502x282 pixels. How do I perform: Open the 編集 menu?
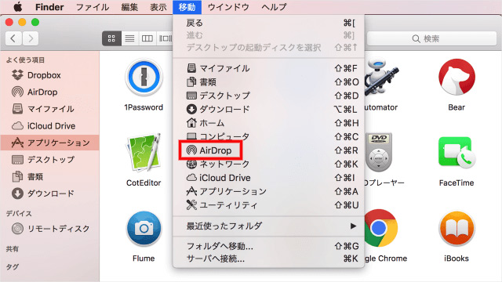click(x=129, y=7)
